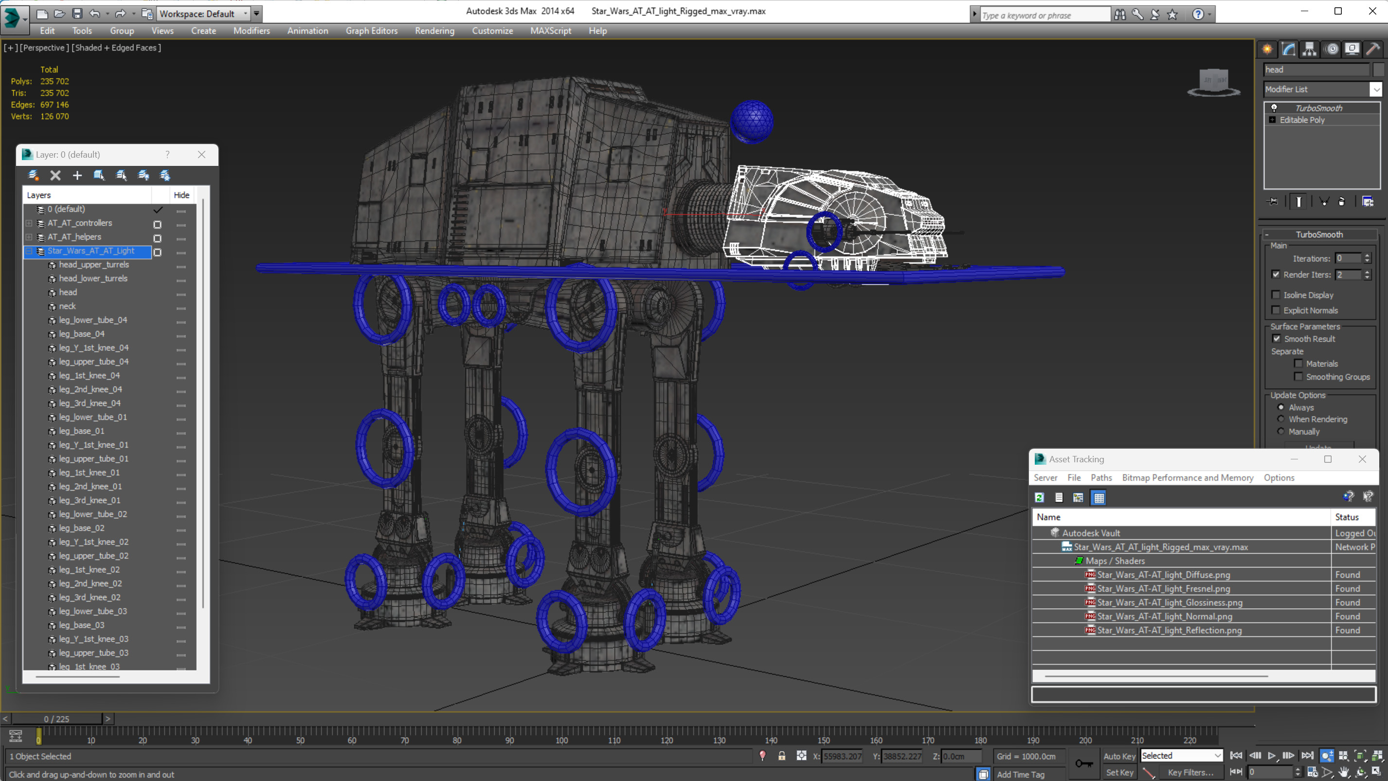Click the Maximize Viewport Toggle icon
1388x781 pixels.
coord(1377,772)
